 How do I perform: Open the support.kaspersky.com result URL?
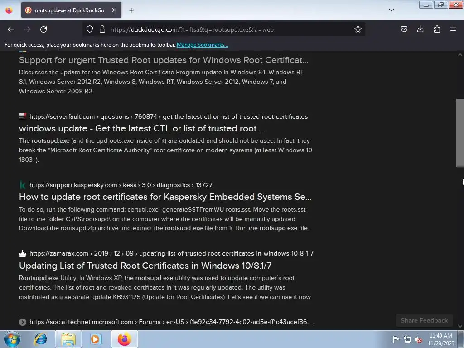pos(121,185)
